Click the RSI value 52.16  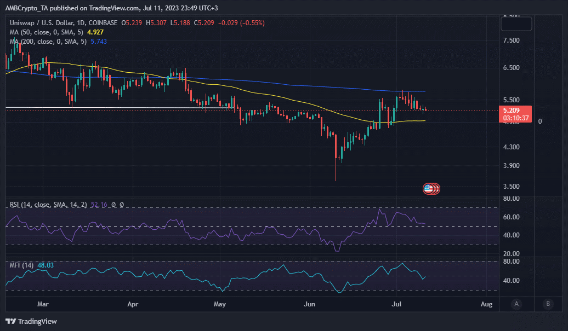(x=99, y=205)
